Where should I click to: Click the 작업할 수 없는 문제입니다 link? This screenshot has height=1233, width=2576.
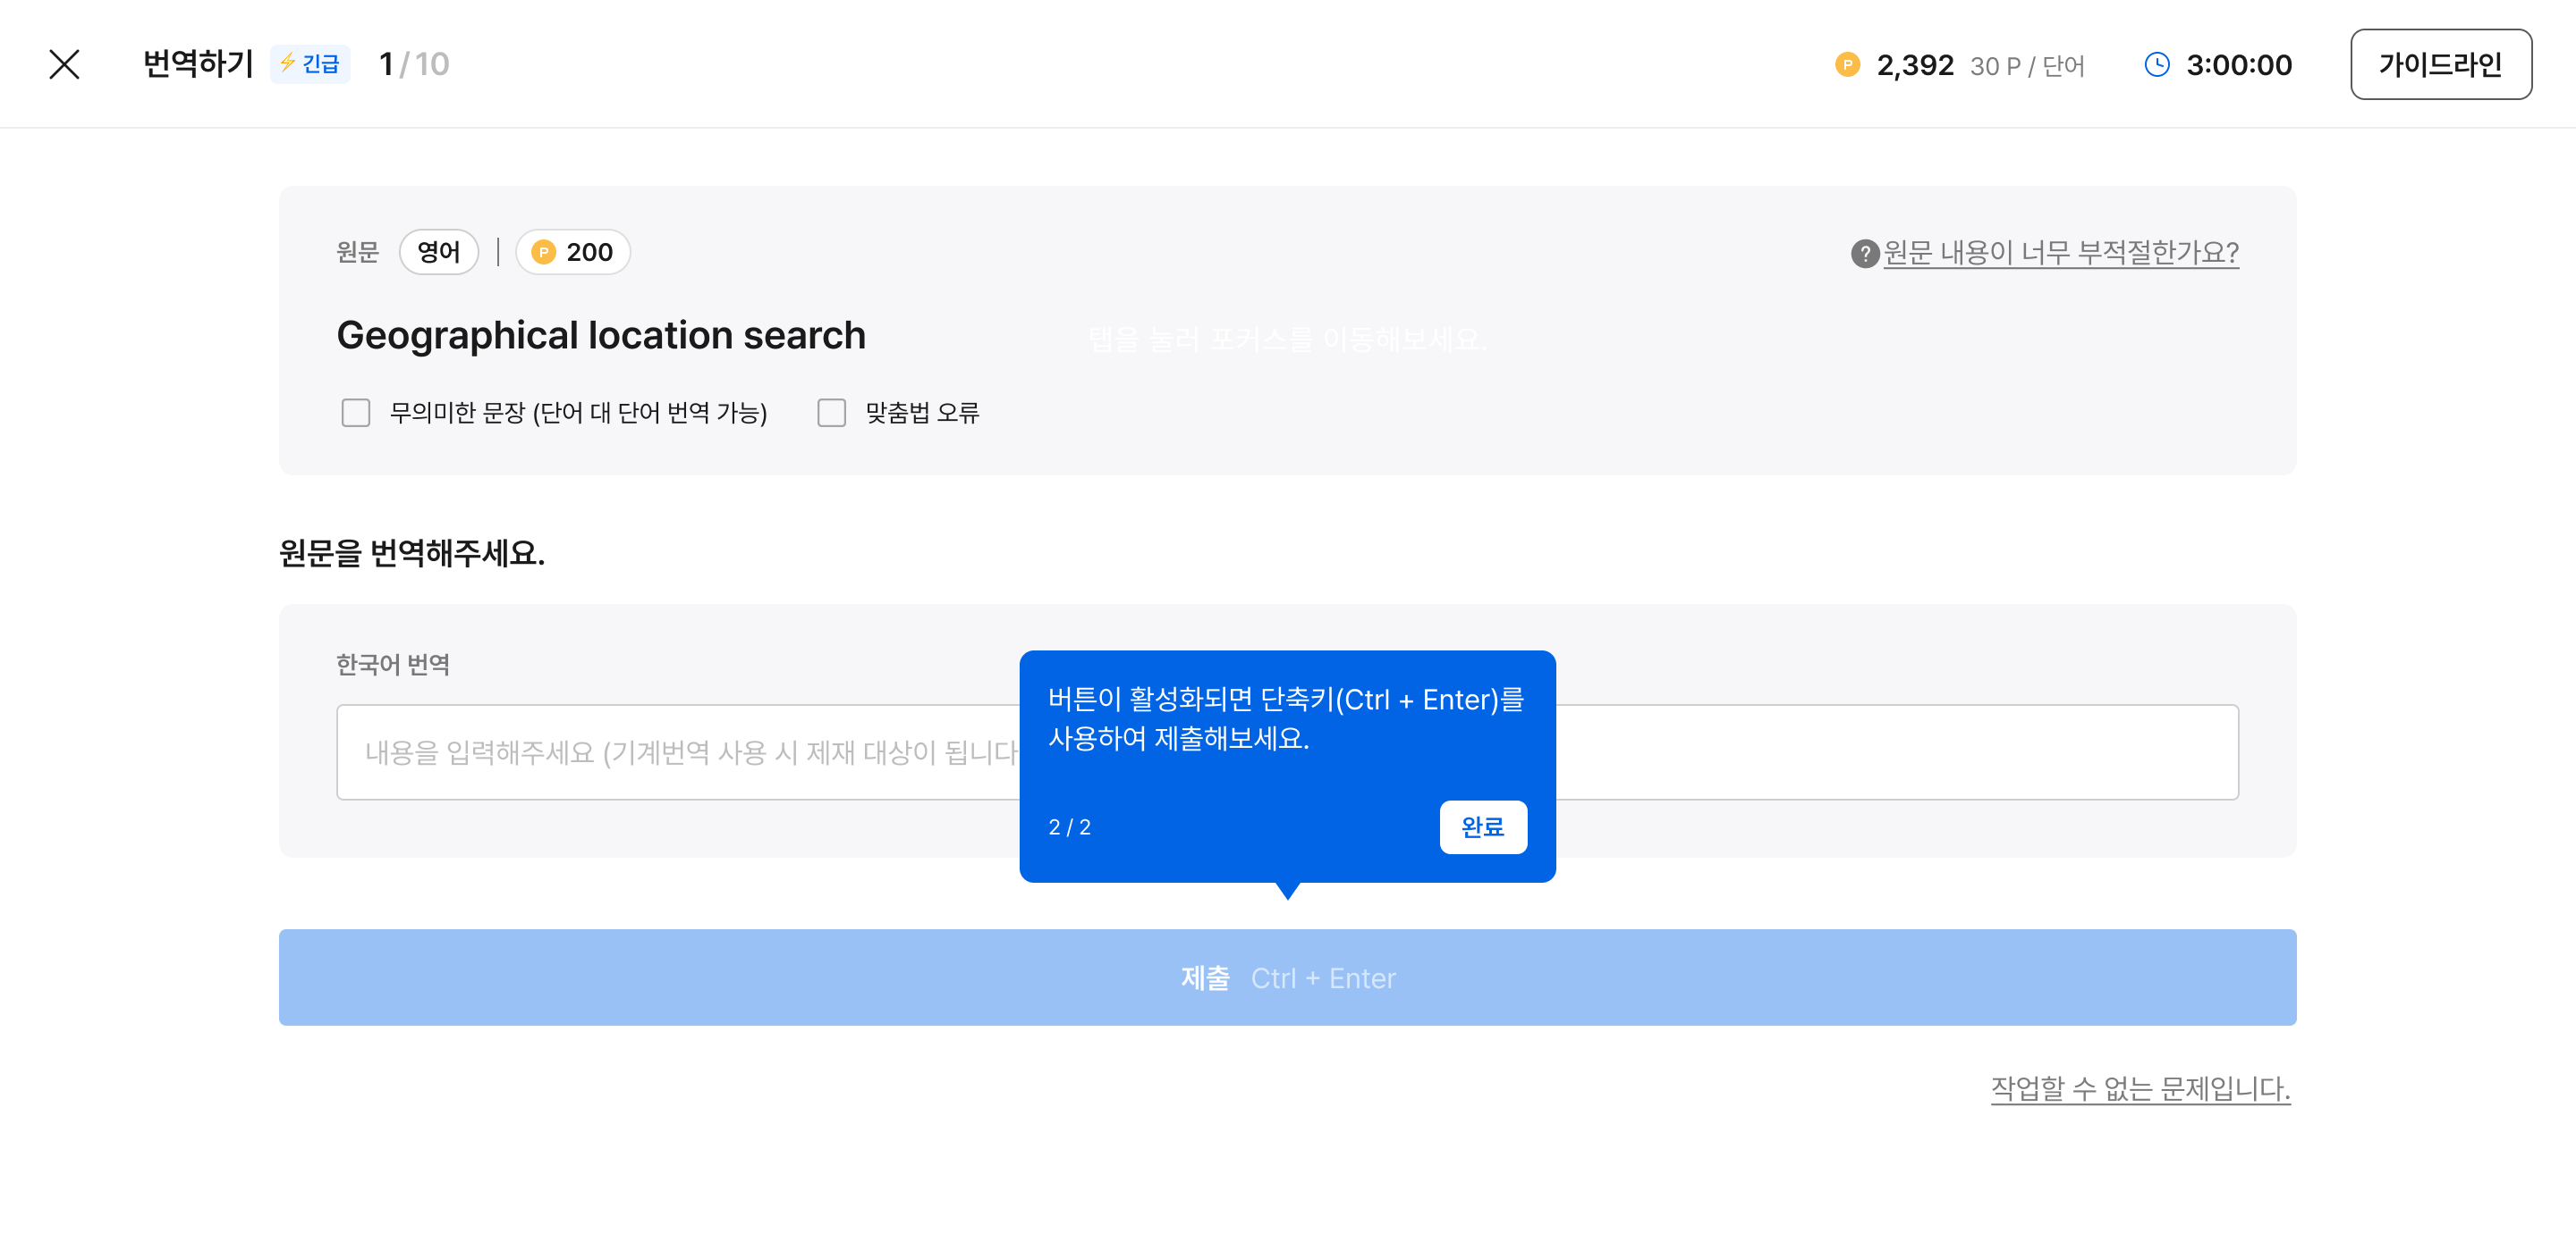pyautogui.click(x=2140, y=1088)
